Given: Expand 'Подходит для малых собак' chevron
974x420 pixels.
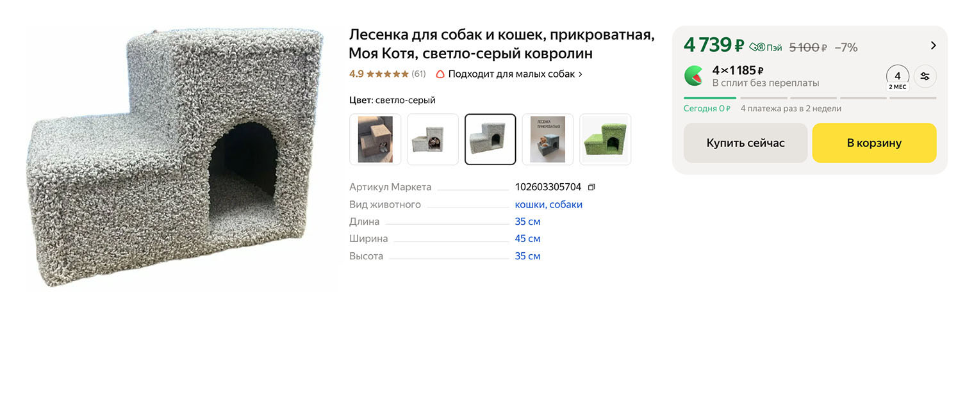Looking at the screenshot, I should pos(581,74).
